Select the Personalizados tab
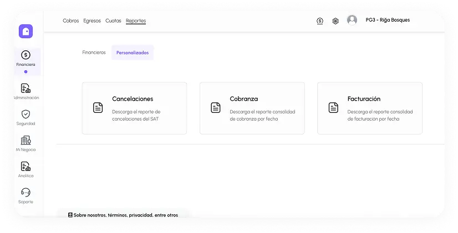 click(133, 53)
